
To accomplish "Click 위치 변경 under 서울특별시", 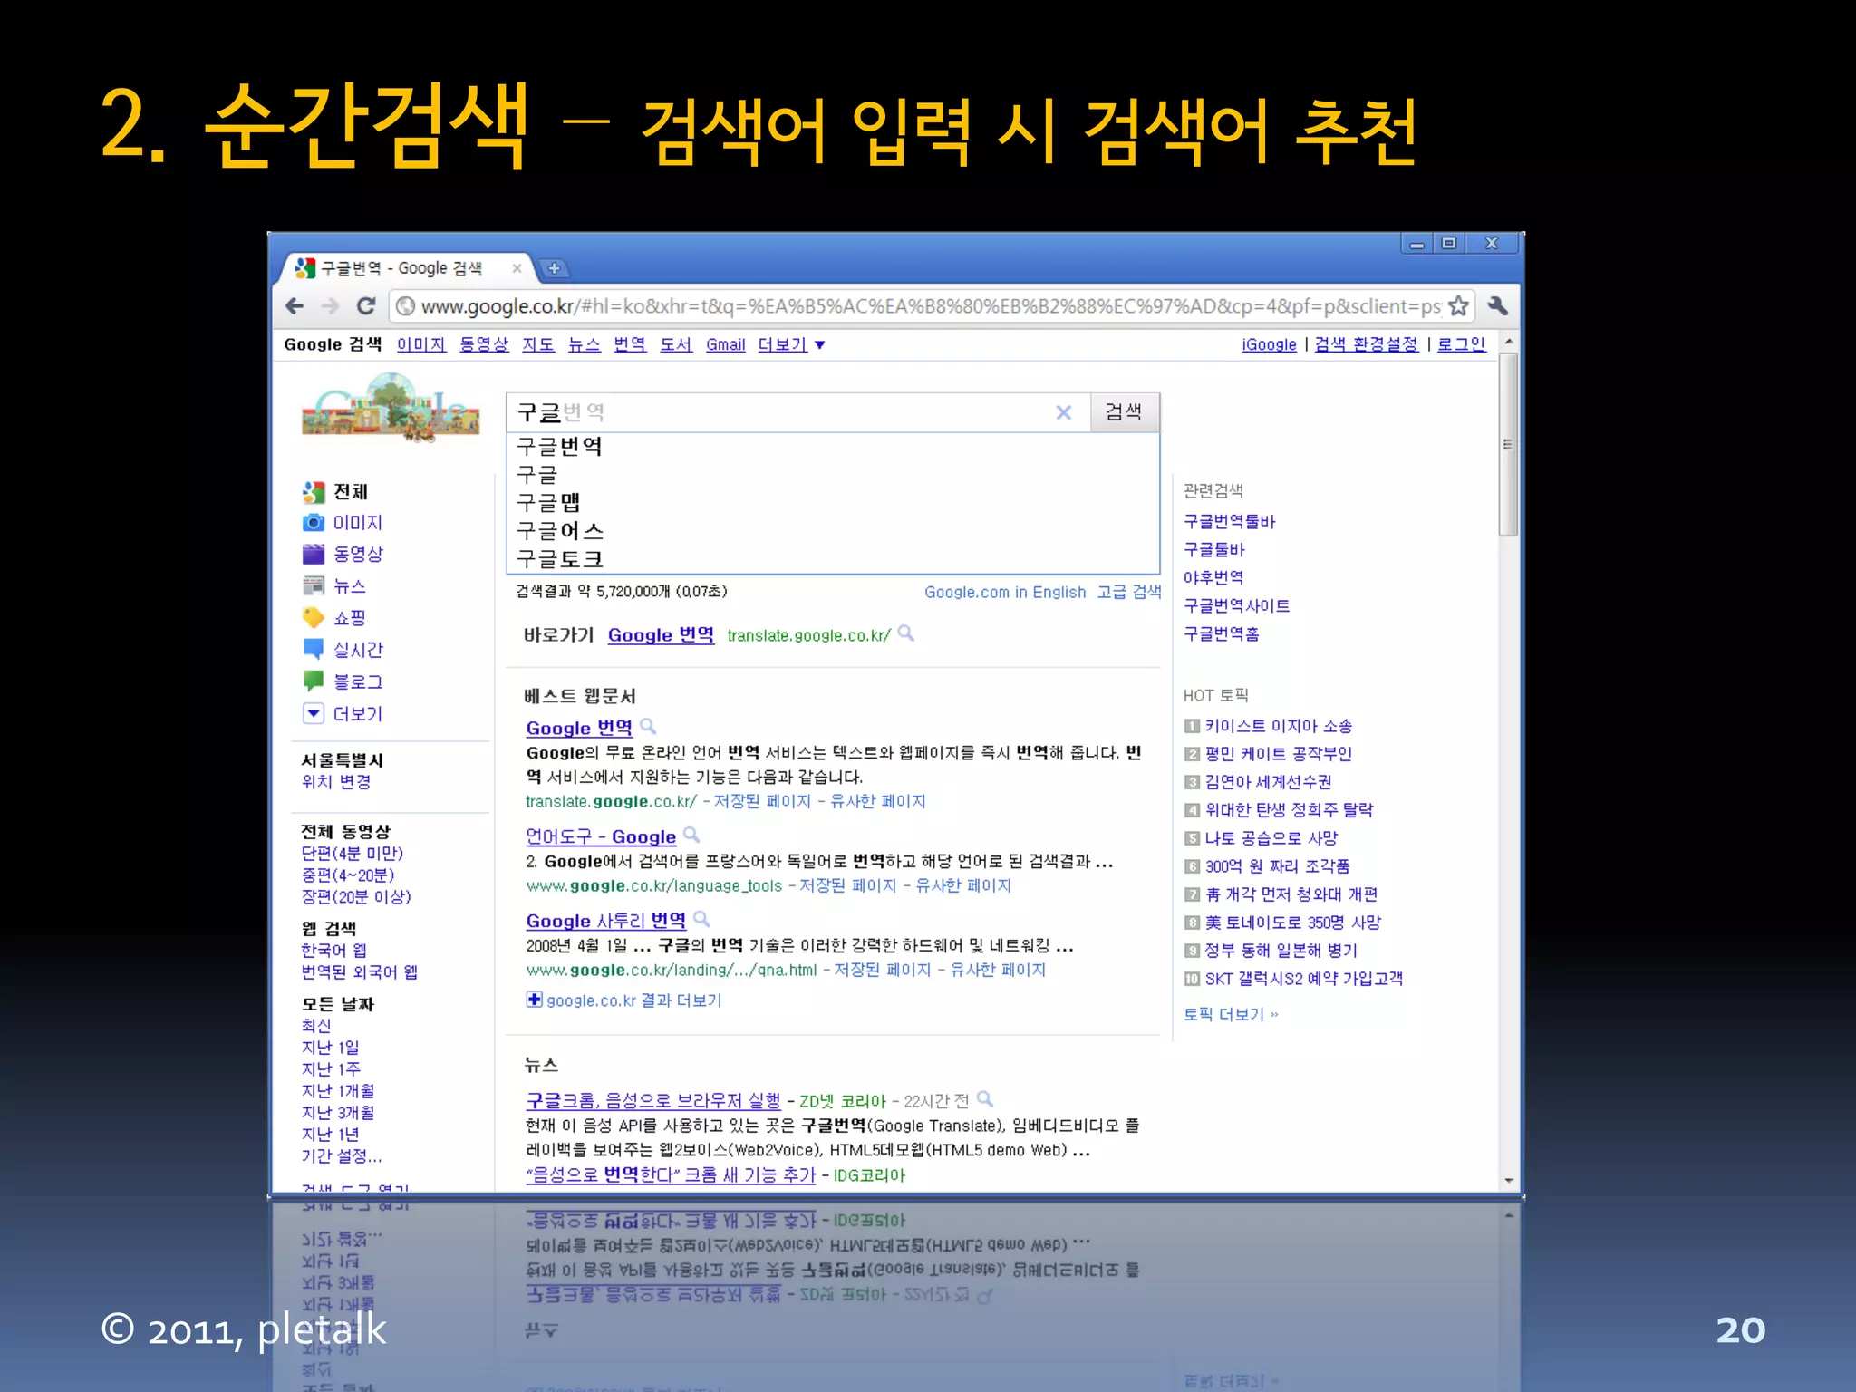I will pos(336,782).
